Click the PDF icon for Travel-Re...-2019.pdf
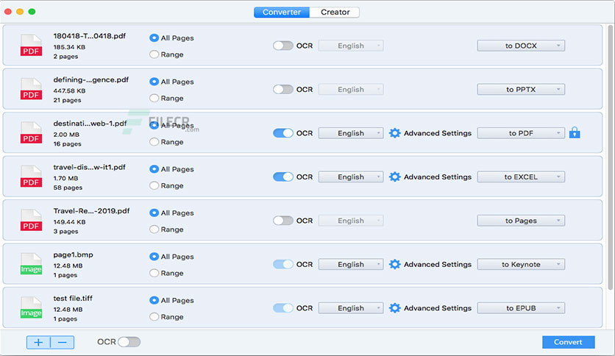The image size is (615, 356). [x=32, y=221]
